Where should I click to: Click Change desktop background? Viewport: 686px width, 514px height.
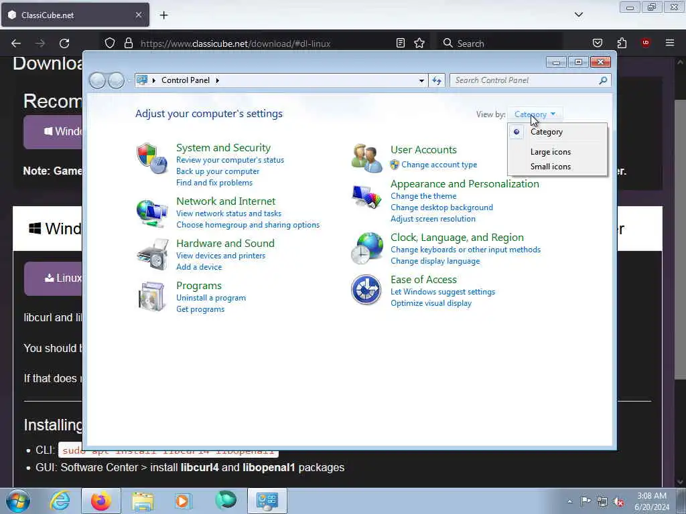(x=441, y=207)
